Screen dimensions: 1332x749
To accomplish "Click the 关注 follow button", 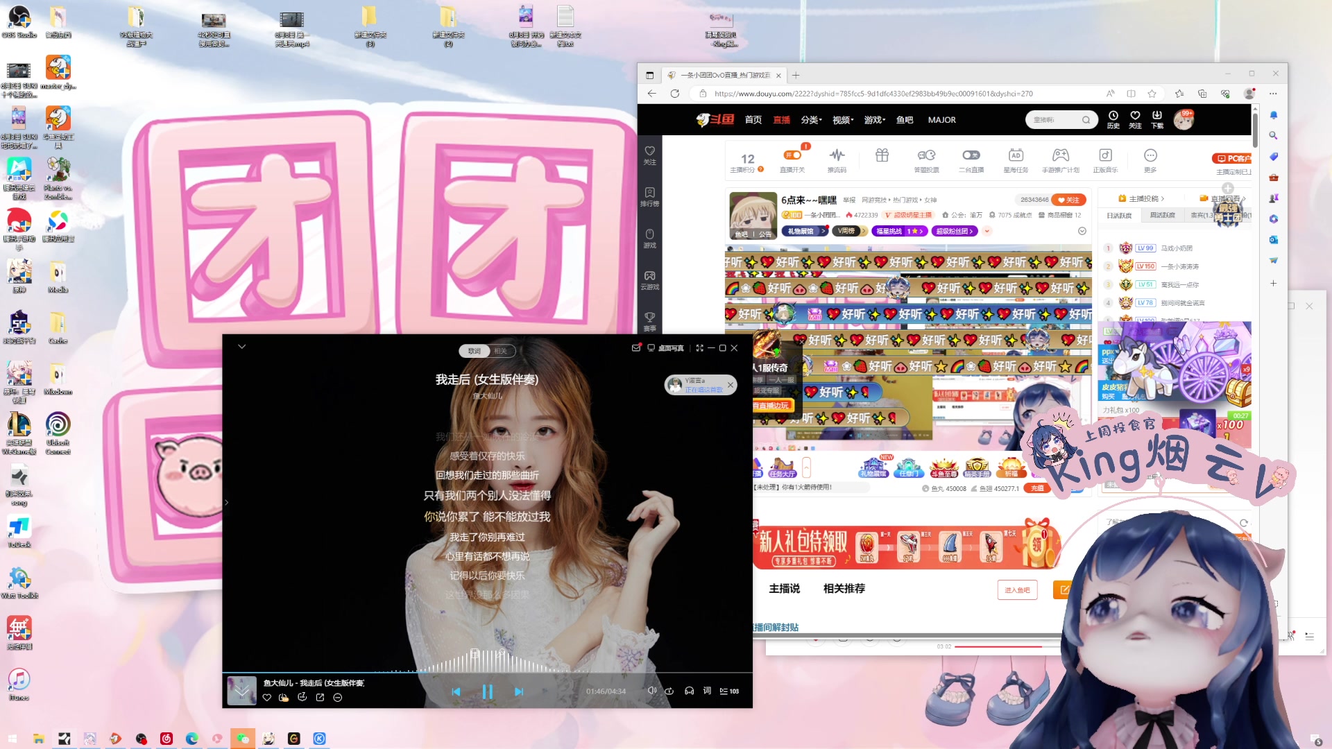I will pos(1068,200).
